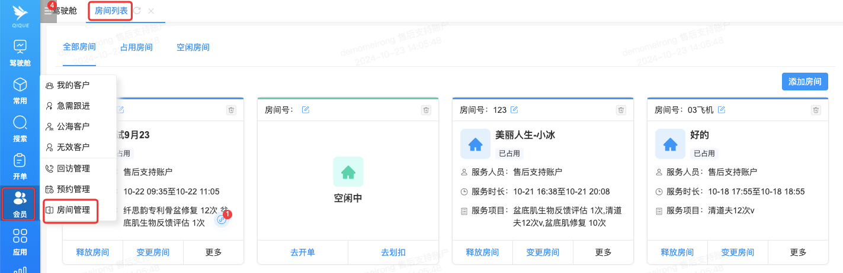Screen dimensions: 843x273
Task: Switch to the 占用房间 tab
Action: (x=136, y=47)
